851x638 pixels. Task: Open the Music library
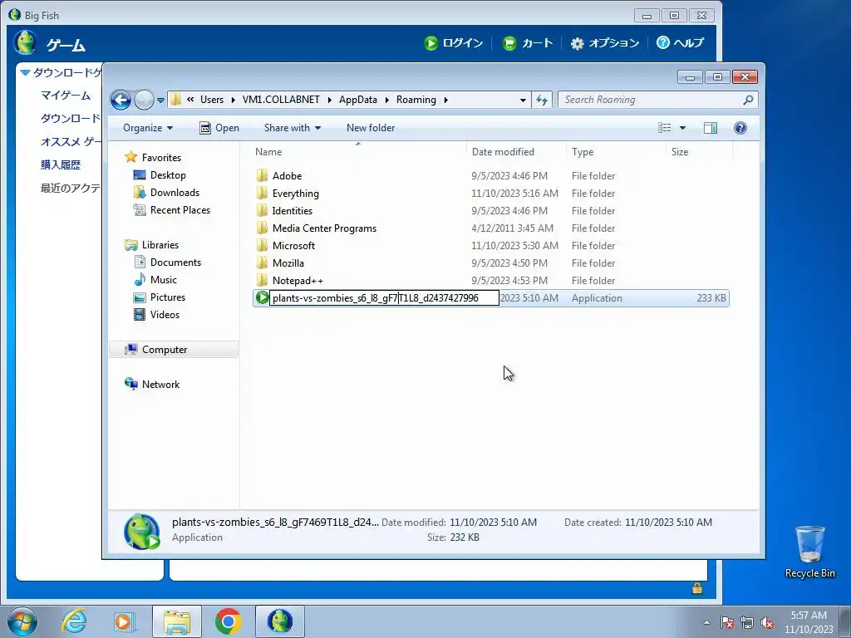(x=164, y=279)
